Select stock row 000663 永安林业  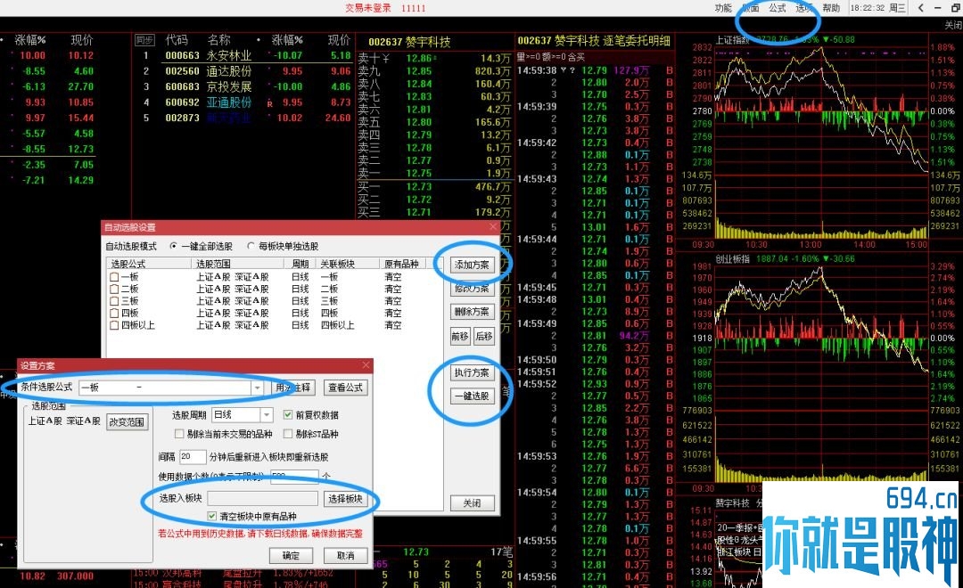pyautogui.click(x=244, y=56)
